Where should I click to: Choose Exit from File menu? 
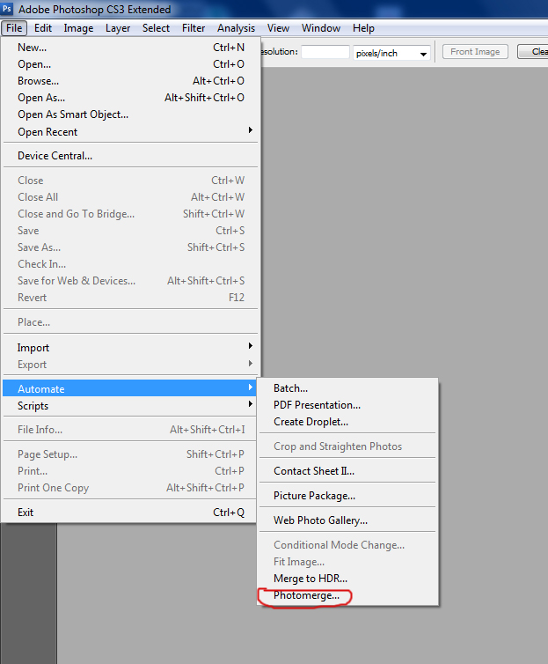(x=130, y=513)
